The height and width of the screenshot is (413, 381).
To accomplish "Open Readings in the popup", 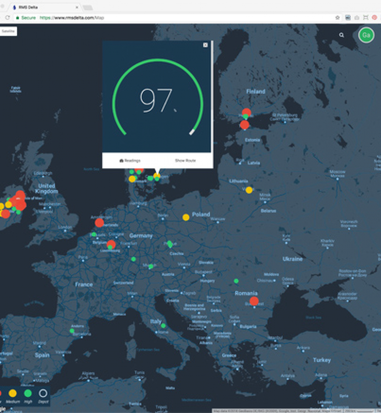I will 130,161.
